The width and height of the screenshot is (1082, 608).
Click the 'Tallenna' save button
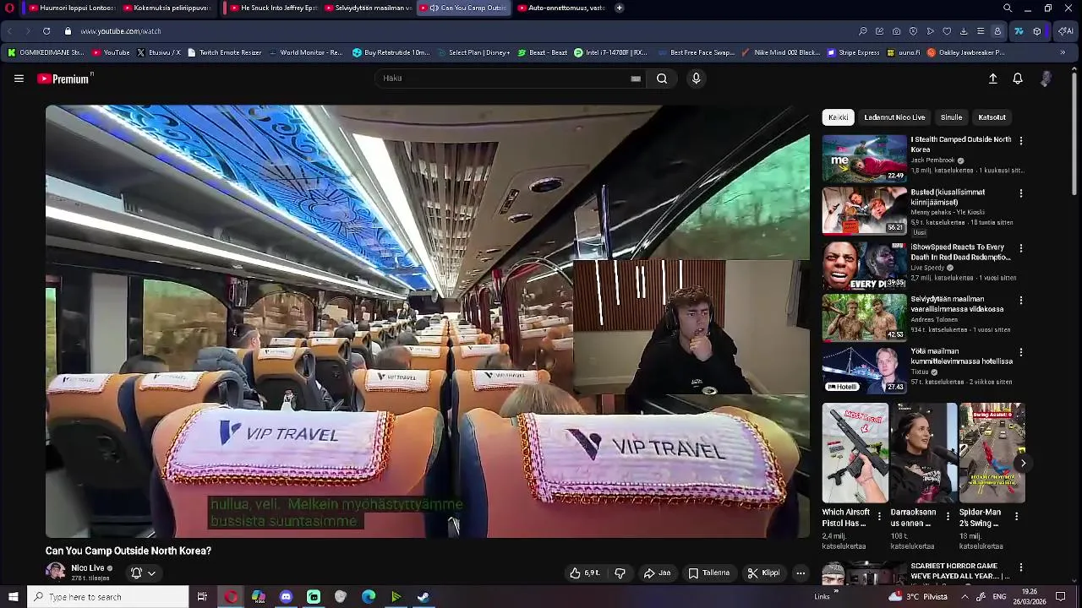click(708, 573)
